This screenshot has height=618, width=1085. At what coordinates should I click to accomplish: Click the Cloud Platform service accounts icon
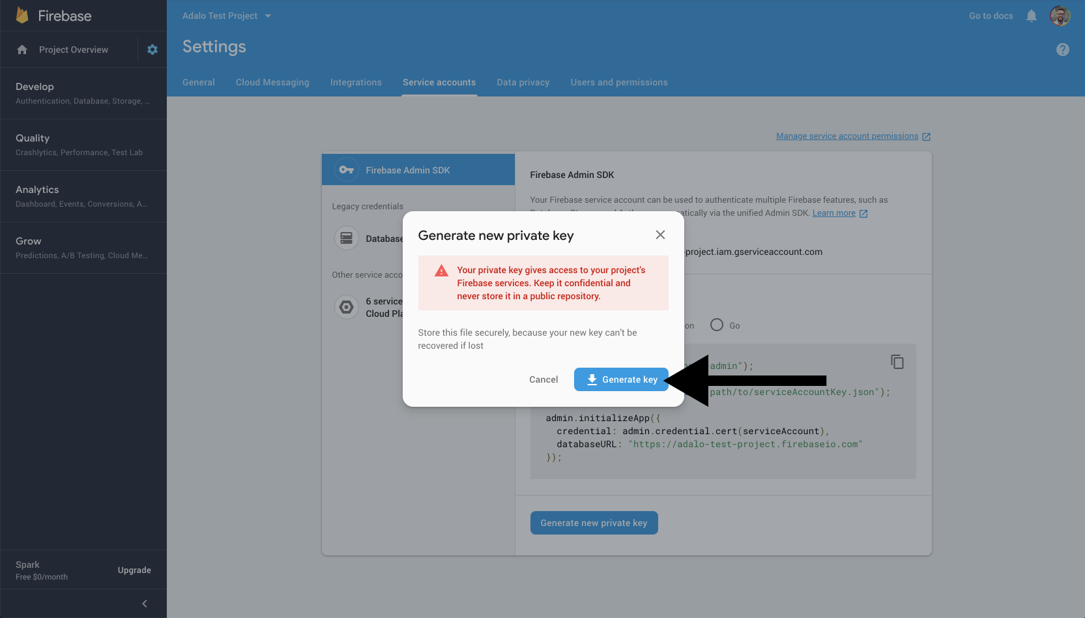[x=347, y=307]
